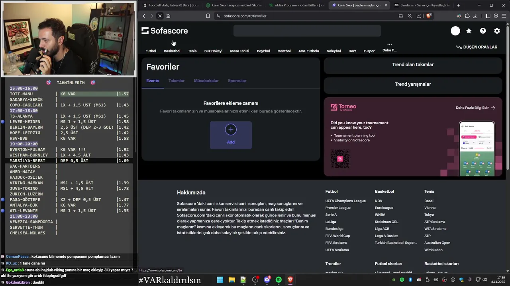
Task: Switch to Football Stats, Tables & Data tab
Action: [x=170, y=5]
